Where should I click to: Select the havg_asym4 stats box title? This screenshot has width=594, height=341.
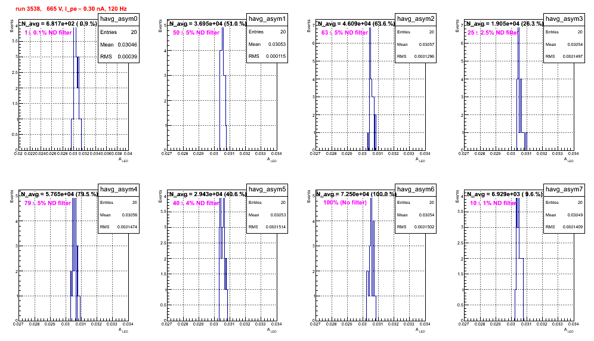pyautogui.click(x=119, y=189)
